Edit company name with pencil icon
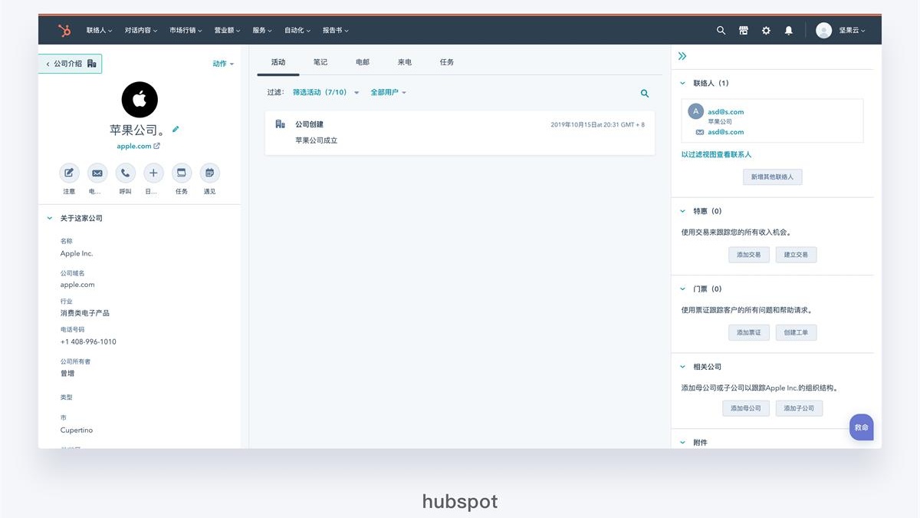Screen dimensions: 920x518 [176, 130]
